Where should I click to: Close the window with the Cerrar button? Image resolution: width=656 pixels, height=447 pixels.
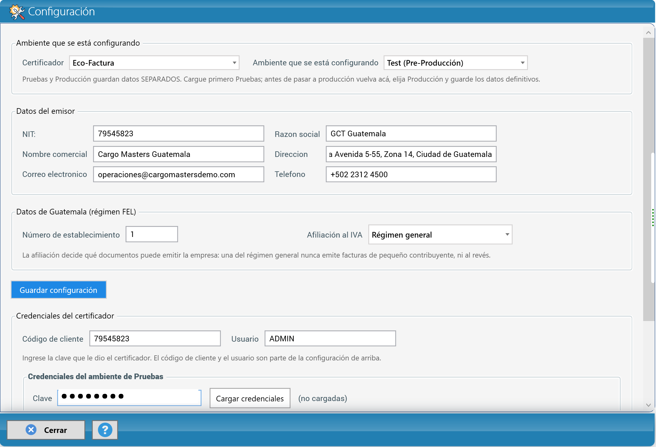tap(46, 430)
